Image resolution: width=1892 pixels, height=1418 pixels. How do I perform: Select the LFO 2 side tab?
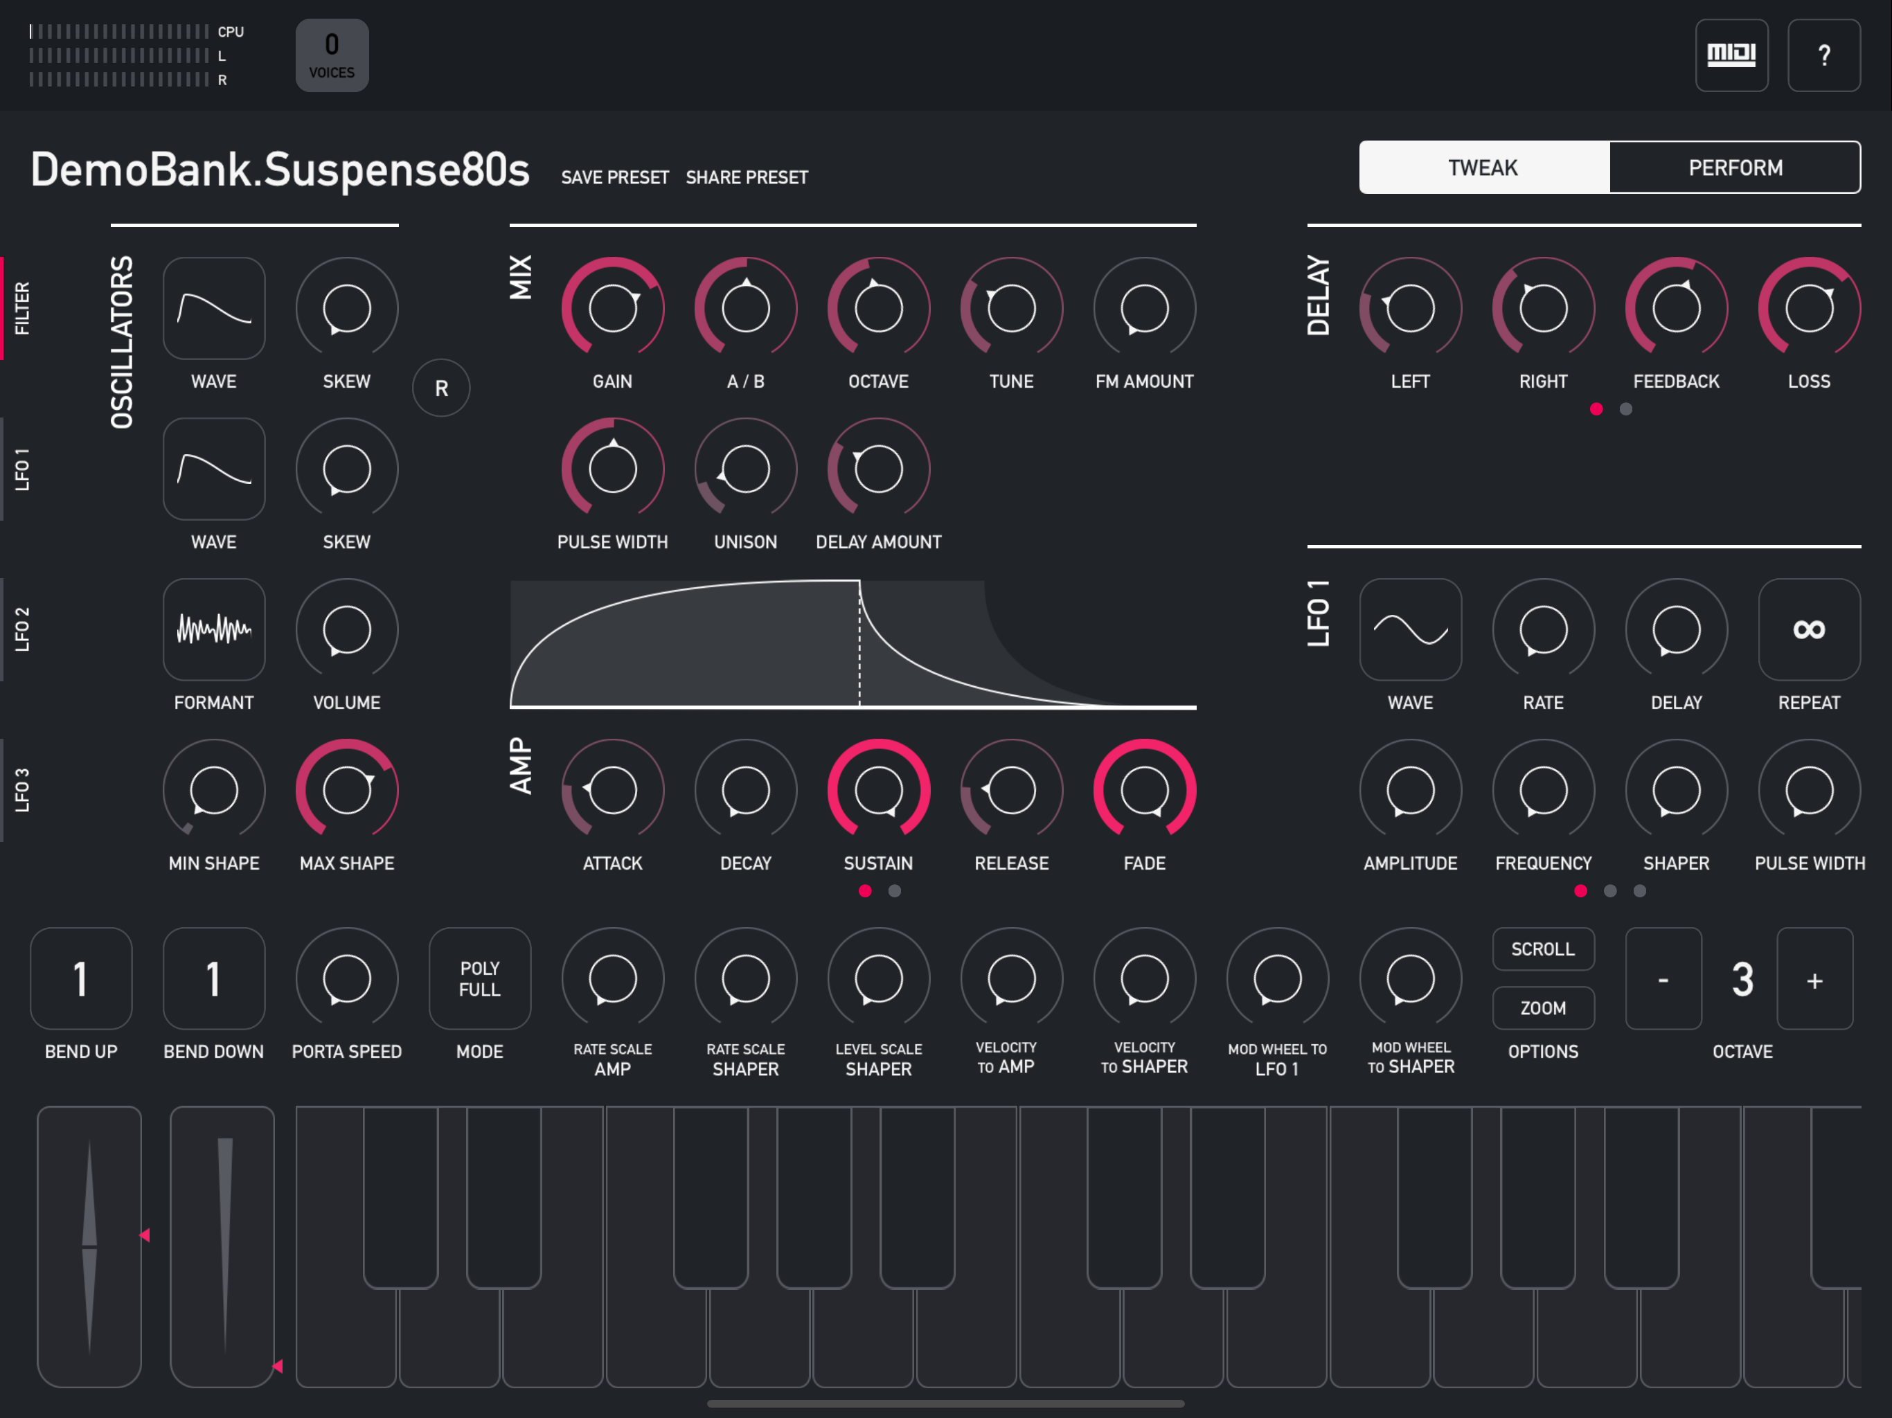click(x=21, y=629)
